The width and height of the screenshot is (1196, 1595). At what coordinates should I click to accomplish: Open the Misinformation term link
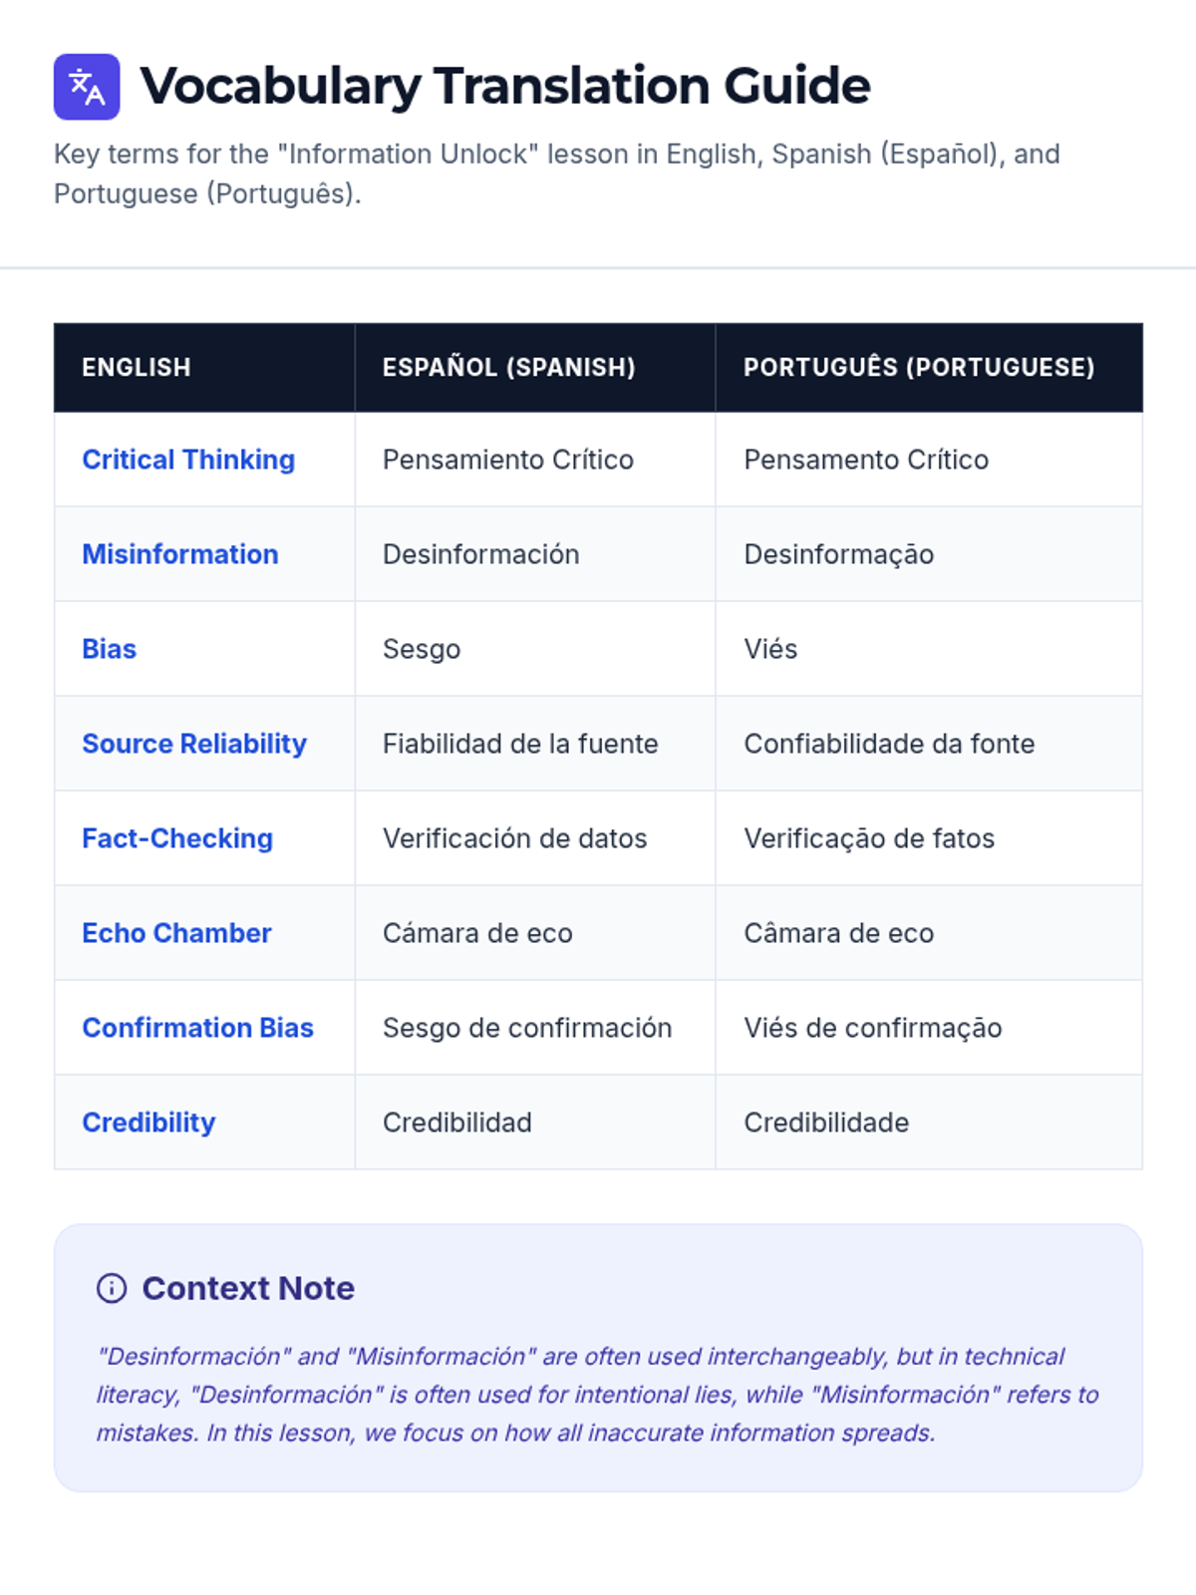tap(180, 554)
